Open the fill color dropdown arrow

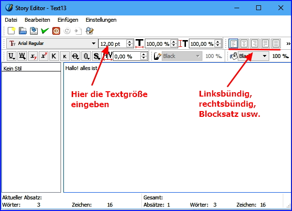click(x=264, y=56)
